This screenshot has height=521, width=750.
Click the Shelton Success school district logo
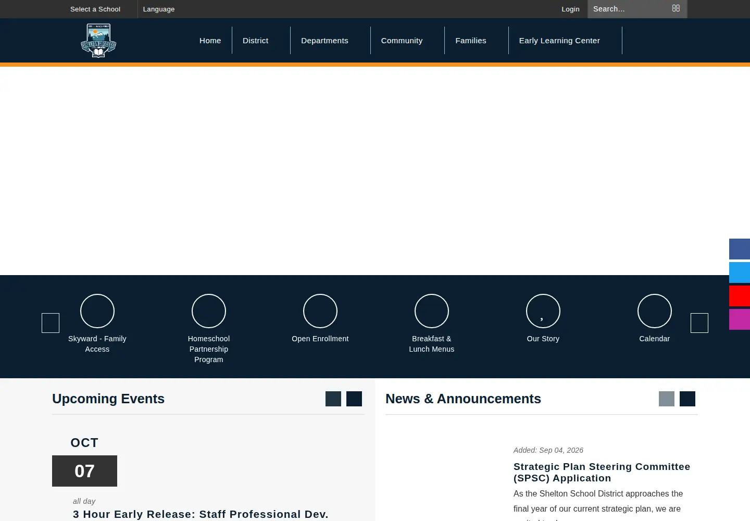(98, 41)
